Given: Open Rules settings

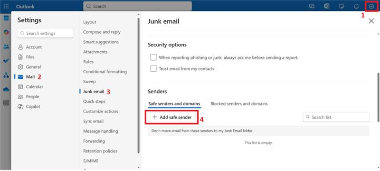Looking at the screenshot, I should click(x=88, y=62).
